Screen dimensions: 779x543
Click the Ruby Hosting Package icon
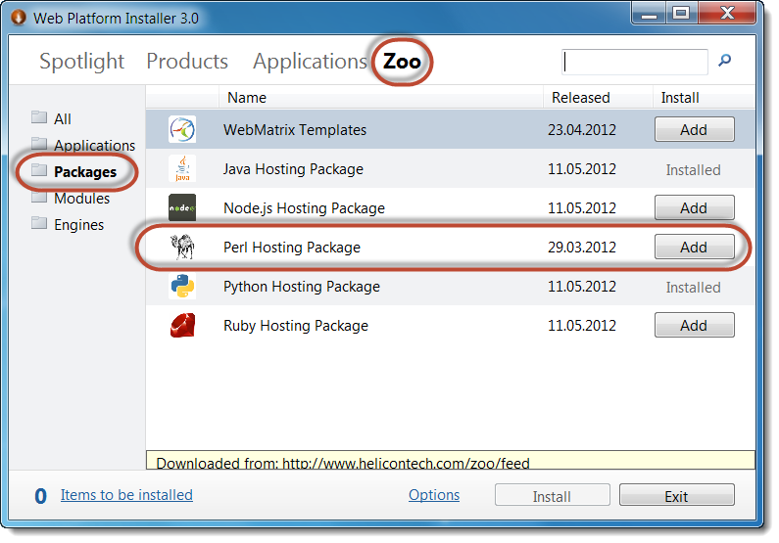pyautogui.click(x=182, y=326)
